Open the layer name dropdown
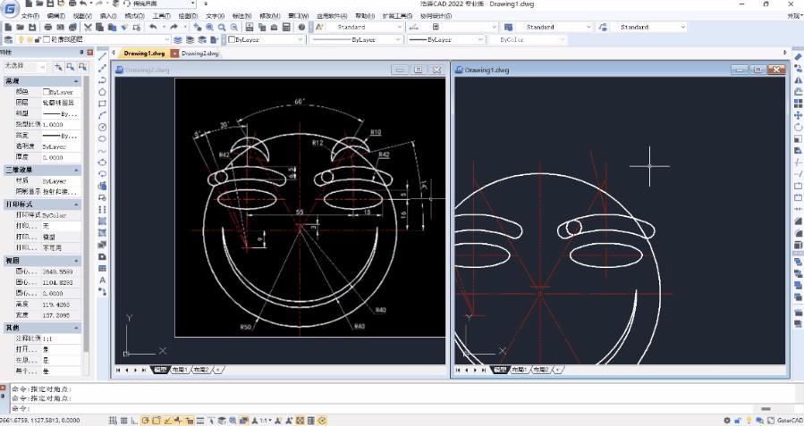The width and height of the screenshot is (804, 426). click(x=166, y=40)
